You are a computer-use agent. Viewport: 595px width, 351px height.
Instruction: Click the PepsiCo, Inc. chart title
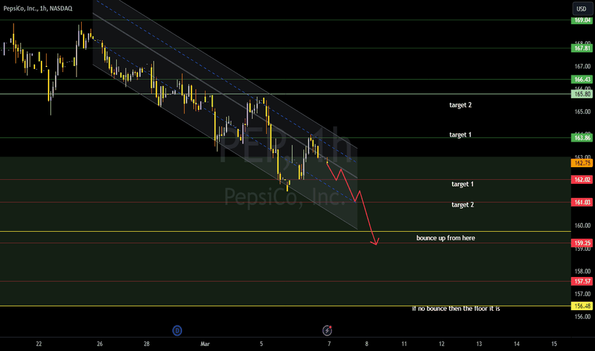(38, 8)
